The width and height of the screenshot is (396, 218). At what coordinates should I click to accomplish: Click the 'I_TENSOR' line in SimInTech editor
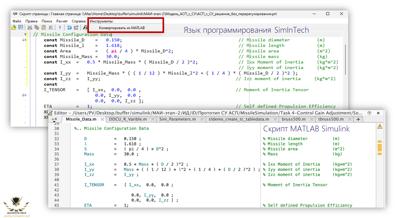[92, 90]
